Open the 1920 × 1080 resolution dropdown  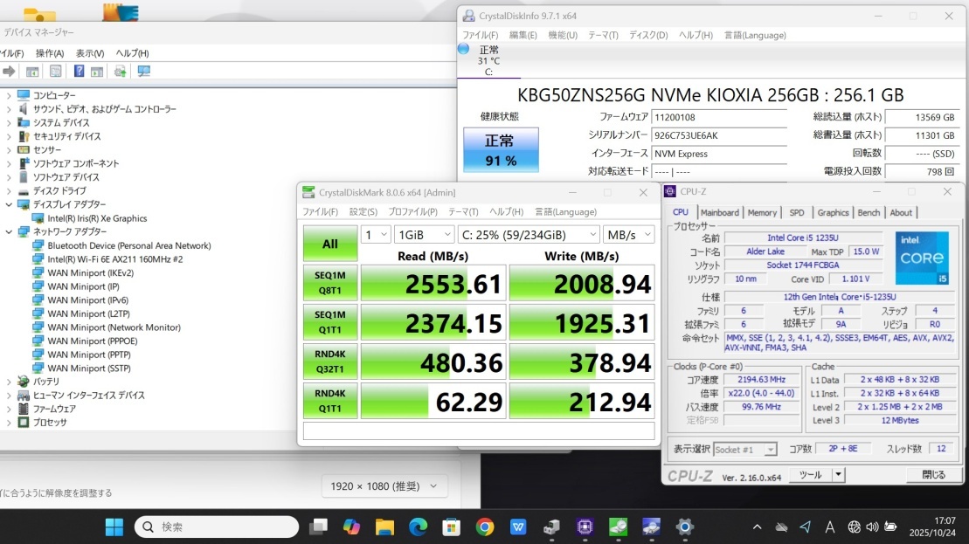pyautogui.click(x=384, y=486)
